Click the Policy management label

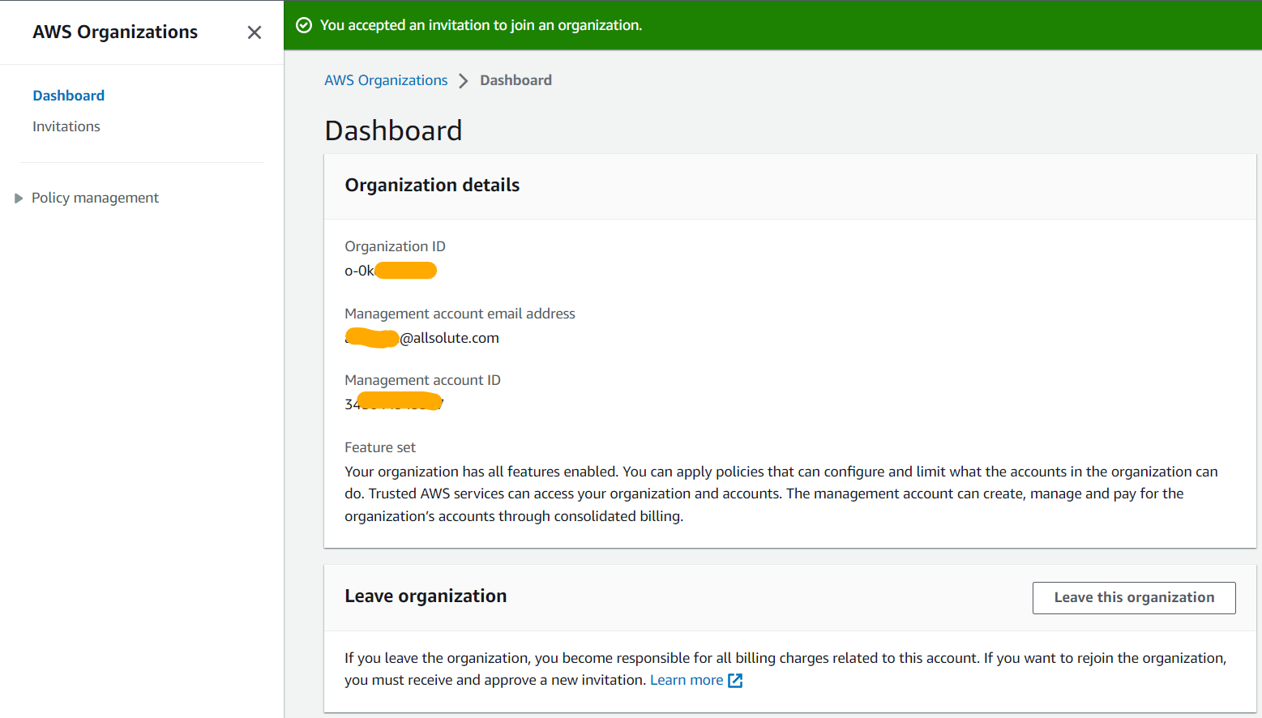(95, 198)
